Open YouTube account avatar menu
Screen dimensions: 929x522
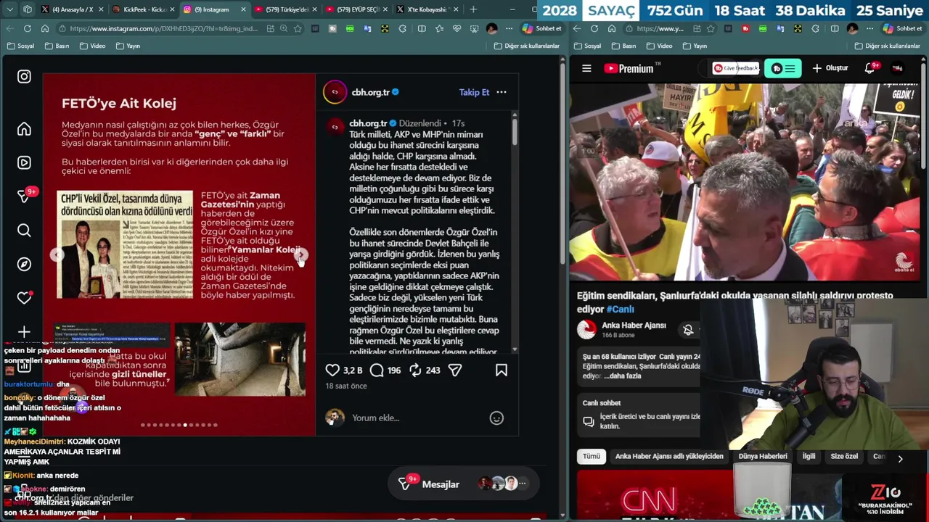[x=898, y=68]
